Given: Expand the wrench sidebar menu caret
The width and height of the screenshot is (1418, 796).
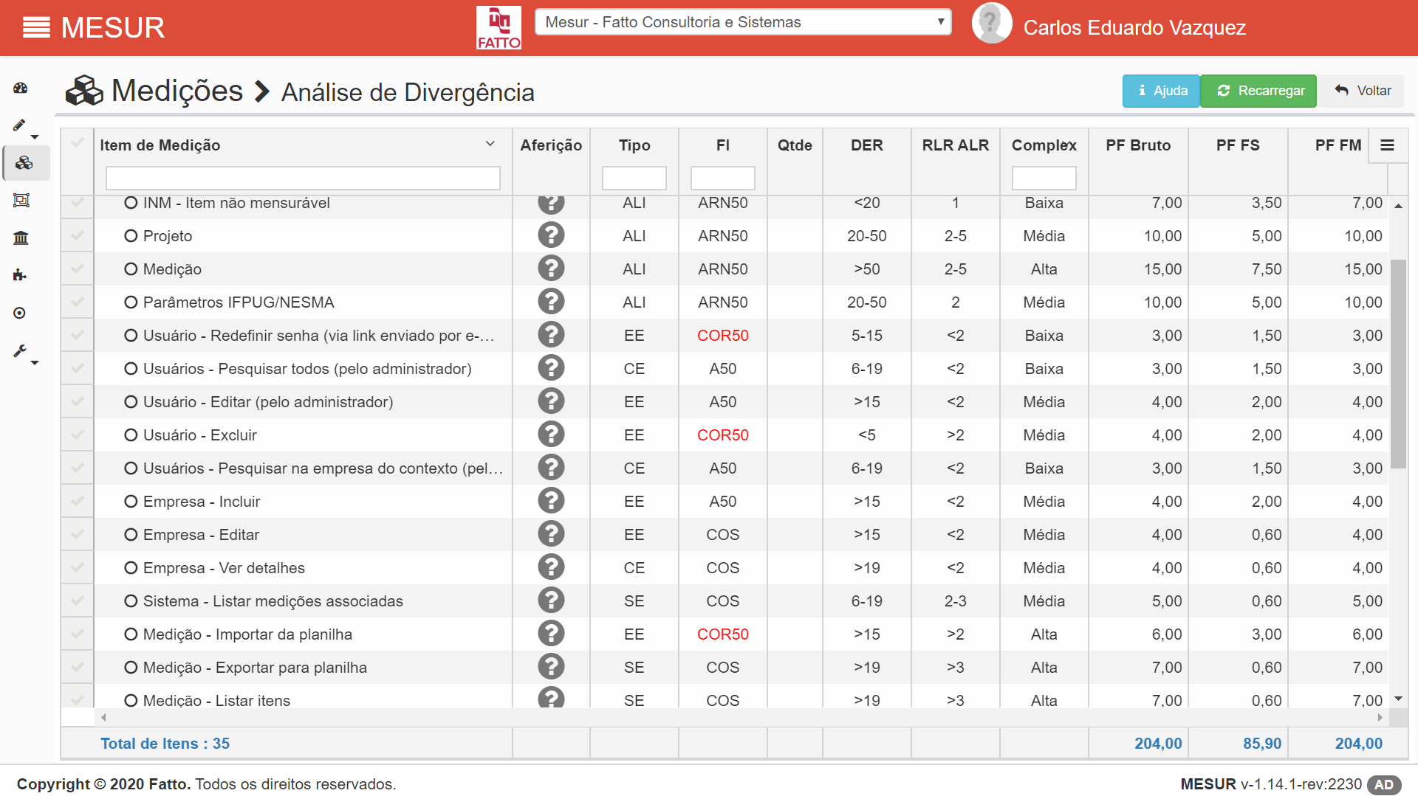Looking at the screenshot, I should [x=35, y=362].
